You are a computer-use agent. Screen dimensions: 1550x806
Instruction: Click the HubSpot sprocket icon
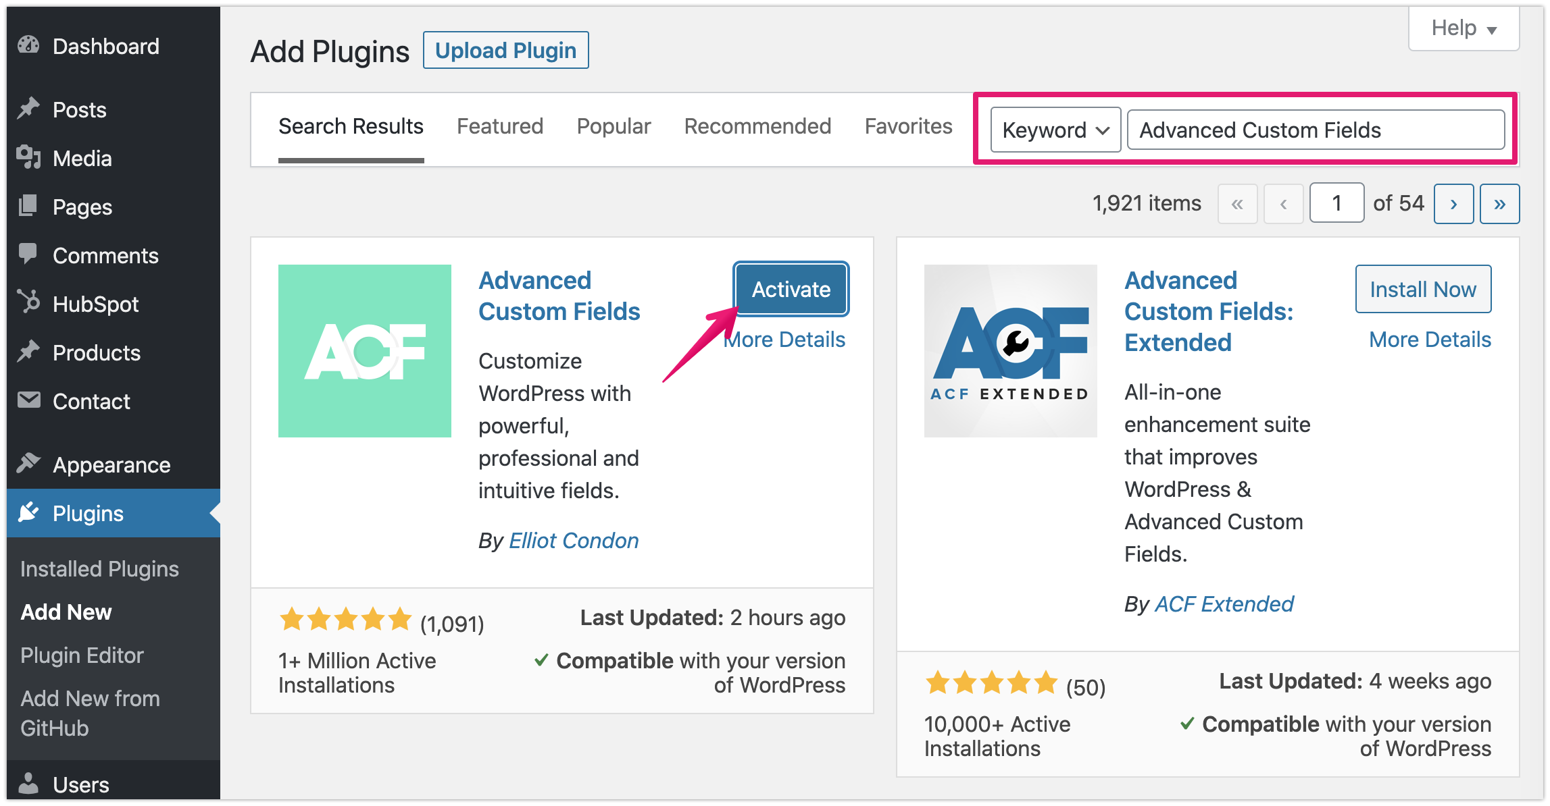[28, 302]
